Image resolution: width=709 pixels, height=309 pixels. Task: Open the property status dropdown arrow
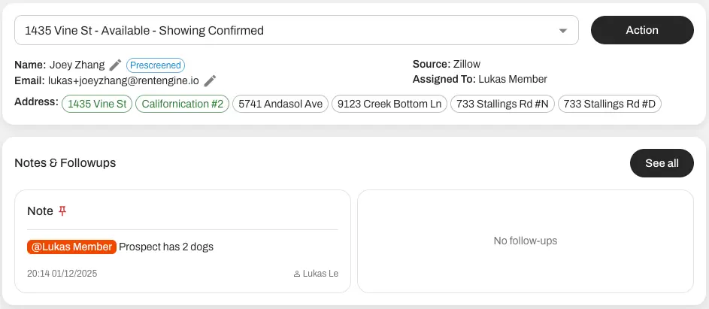coord(563,31)
